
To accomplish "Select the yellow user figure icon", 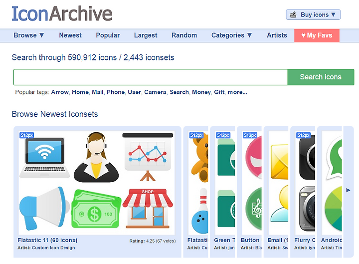I will tap(280, 204).
